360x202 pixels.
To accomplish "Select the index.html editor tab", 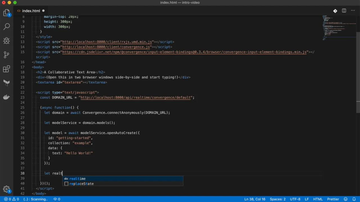I will tap(31, 11).
